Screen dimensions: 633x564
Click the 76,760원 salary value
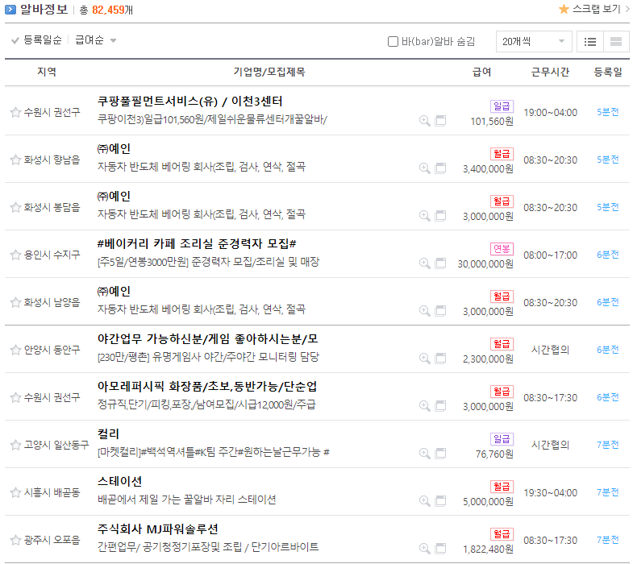[494, 454]
